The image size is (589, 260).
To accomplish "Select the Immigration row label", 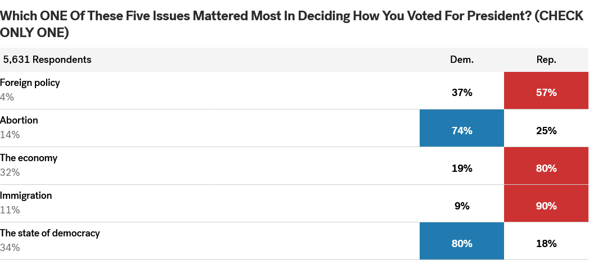I will click(26, 195).
